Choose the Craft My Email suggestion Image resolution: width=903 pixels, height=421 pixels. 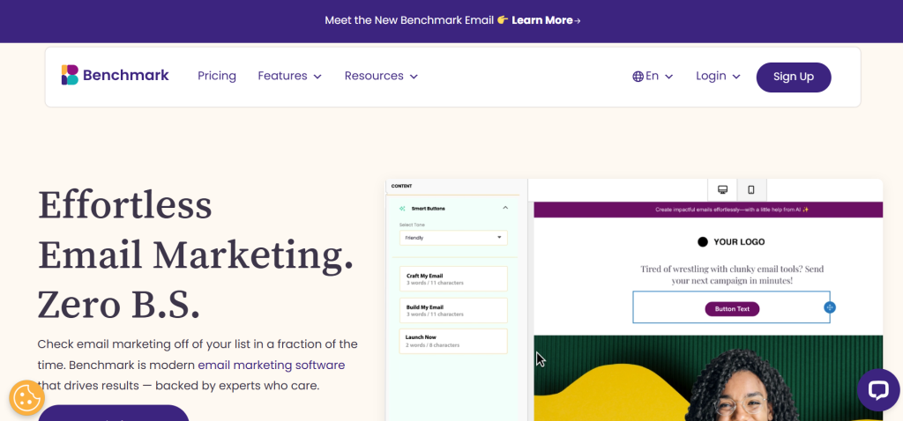click(453, 279)
